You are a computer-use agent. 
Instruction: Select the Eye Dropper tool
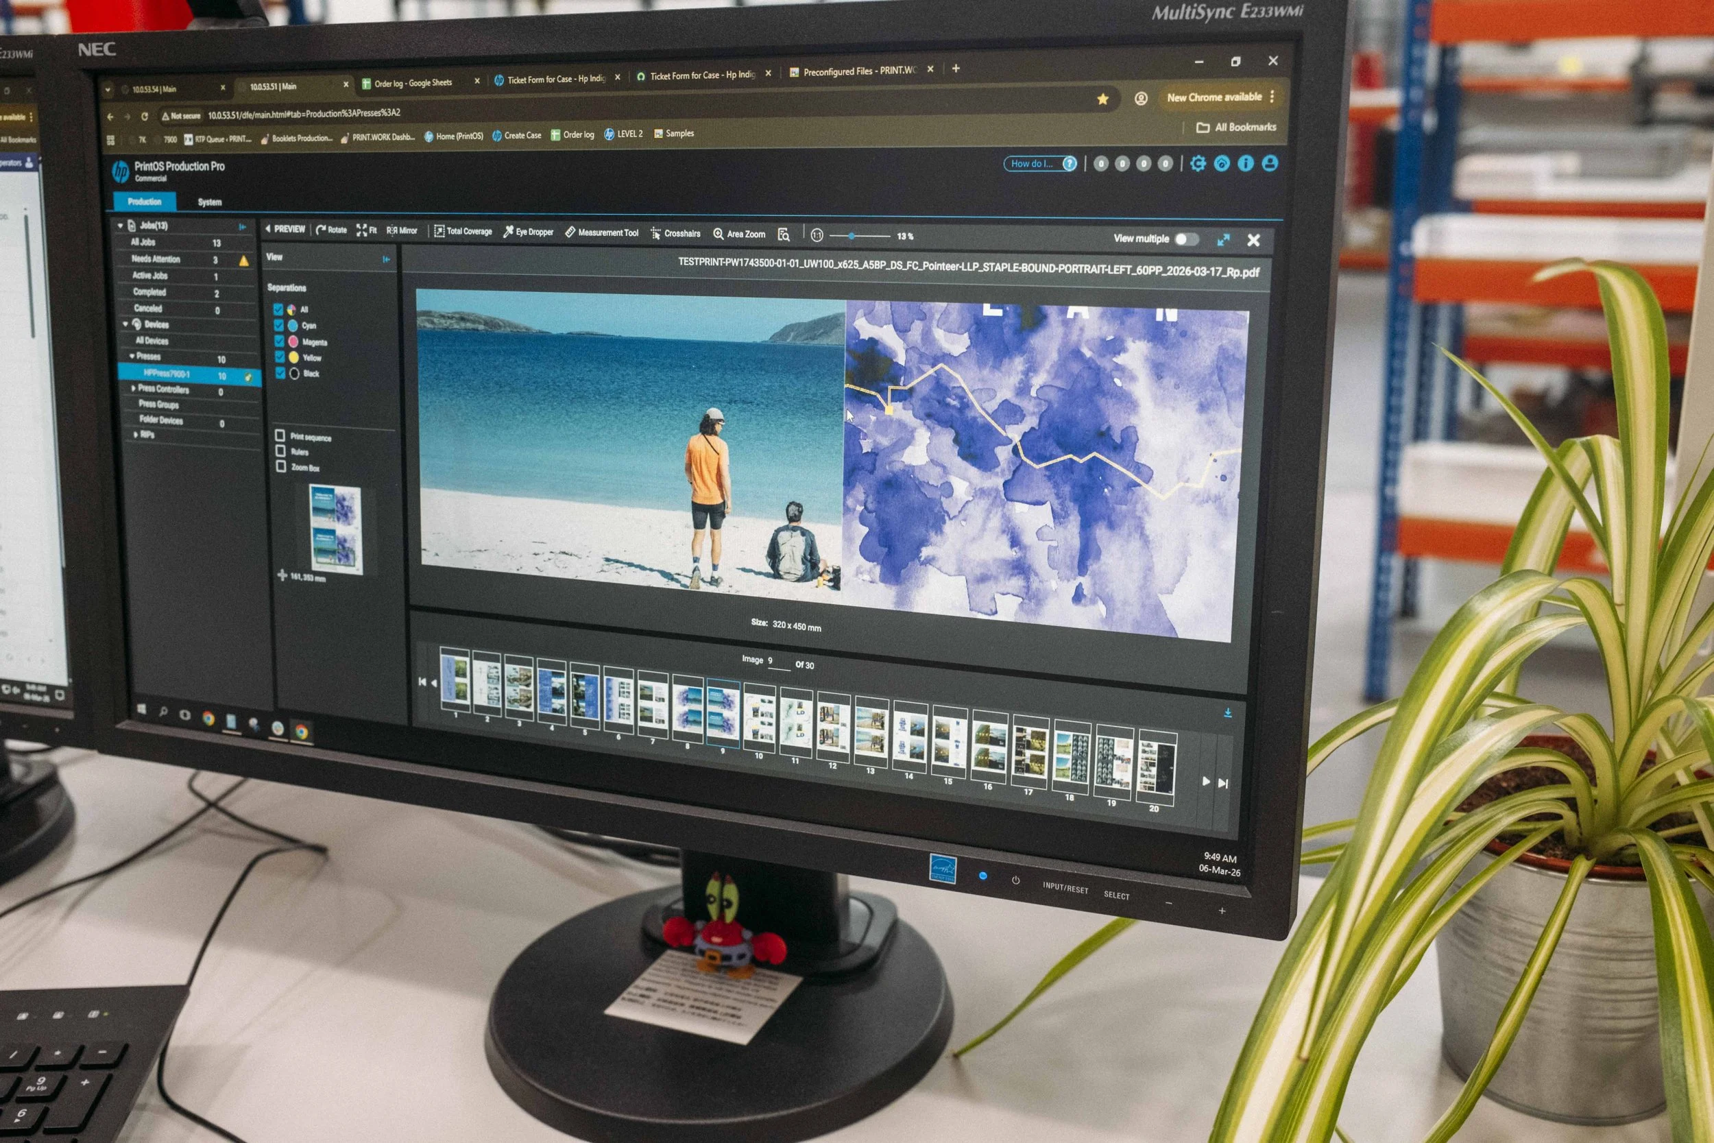[529, 232]
